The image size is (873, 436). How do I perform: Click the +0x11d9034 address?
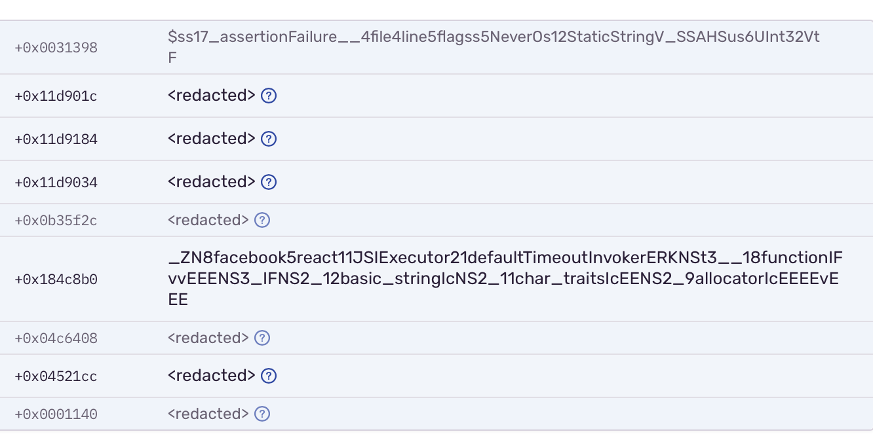(x=56, y=183)
